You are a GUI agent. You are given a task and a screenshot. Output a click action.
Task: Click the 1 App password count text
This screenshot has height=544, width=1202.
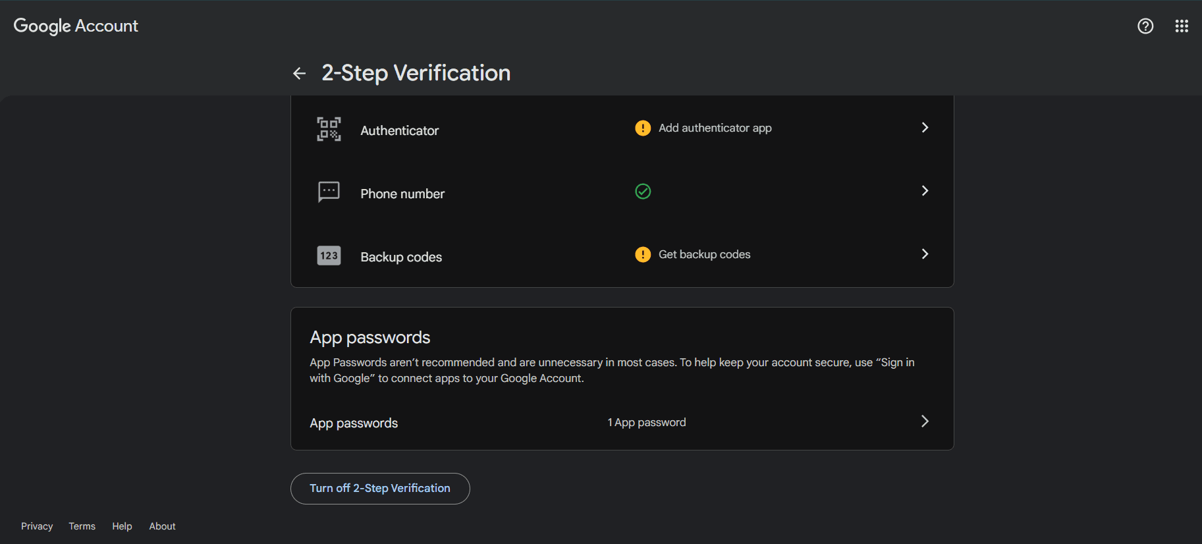(x=647, y=422)
